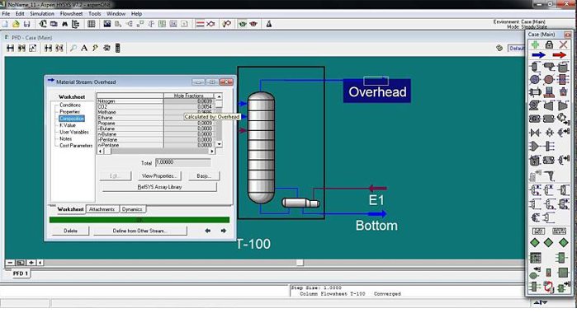Open the Simulation menu

[42, 14]
